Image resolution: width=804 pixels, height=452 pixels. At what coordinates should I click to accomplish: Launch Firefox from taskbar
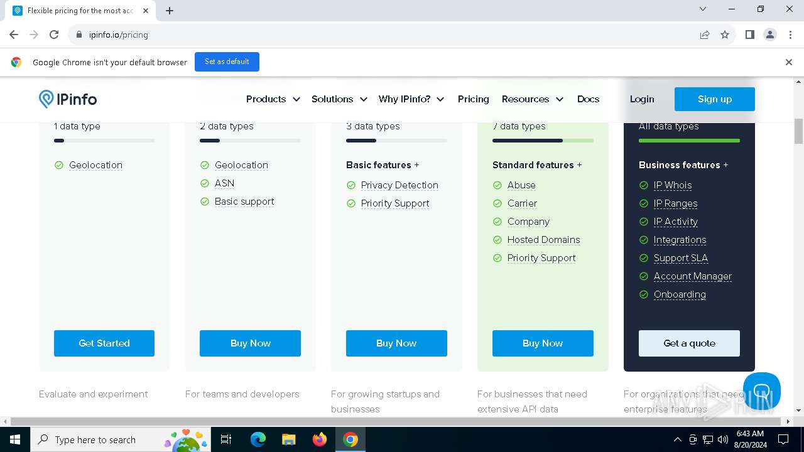coord(319,439)
